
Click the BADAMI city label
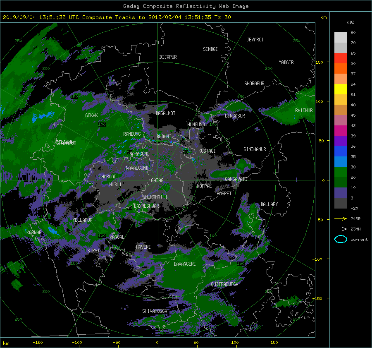(x=164, y=137)
